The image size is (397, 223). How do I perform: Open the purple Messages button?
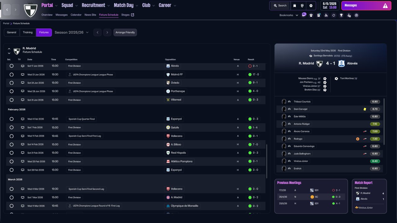[366, 6]
